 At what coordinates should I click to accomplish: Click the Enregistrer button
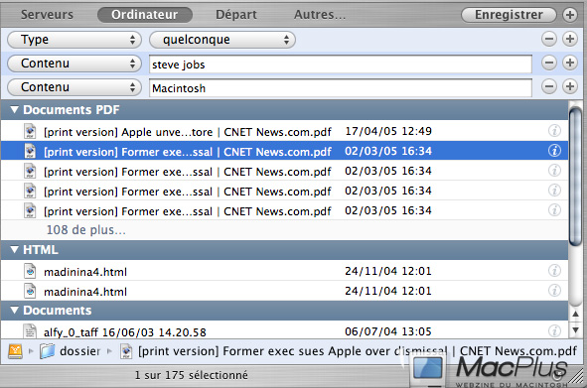[509, 15]
